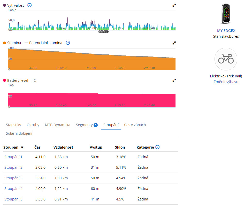
Task: Open help icon next to Vytrvalost
Action: tap(29, 5)
